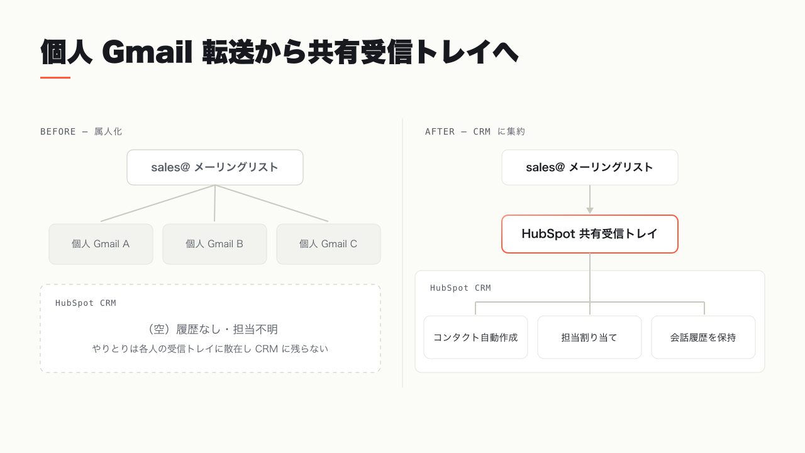Click the コンタクト自動作成 box
The image size is (805, 453).
[475, 337]
